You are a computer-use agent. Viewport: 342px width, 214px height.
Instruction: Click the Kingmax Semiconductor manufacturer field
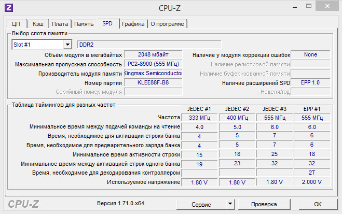pos(153,73)
